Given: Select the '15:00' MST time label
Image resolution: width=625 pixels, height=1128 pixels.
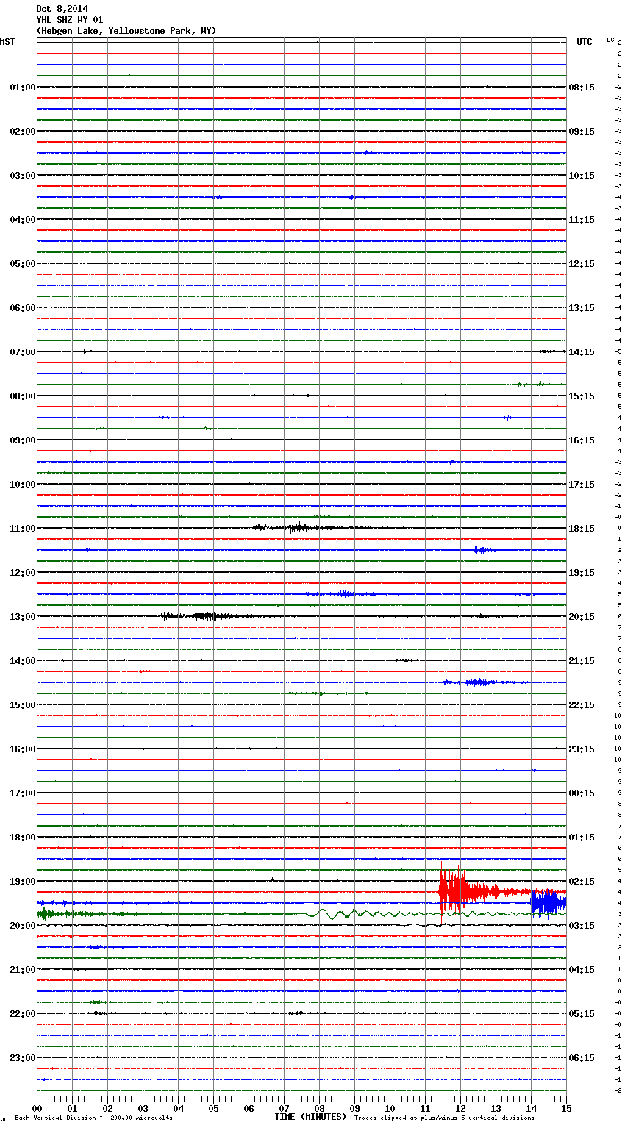Looking at the screenshot, I should 22,704.
